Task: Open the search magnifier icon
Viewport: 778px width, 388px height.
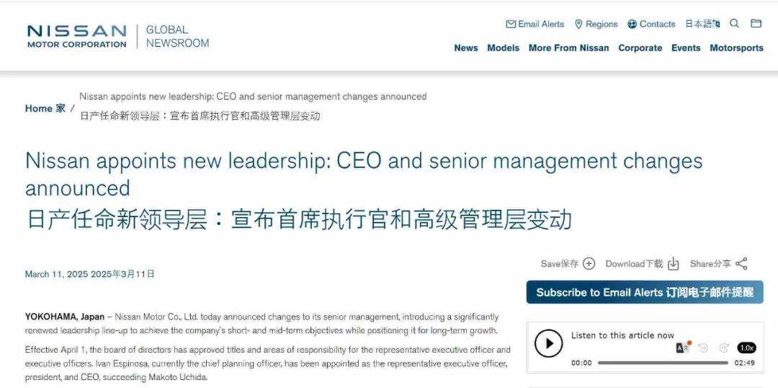Action: point(734,24)
